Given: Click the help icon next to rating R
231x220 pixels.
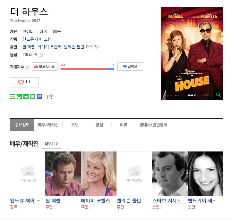Looking at the screenshot, I should coord(41,55).
